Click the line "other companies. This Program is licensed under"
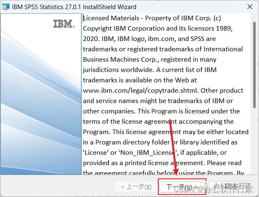 click(x=161, y=111)
